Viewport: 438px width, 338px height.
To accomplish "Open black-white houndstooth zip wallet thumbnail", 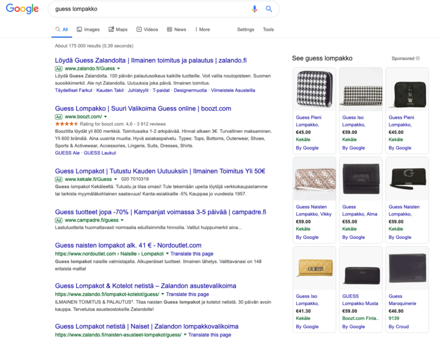I will (x=314, y=89).
